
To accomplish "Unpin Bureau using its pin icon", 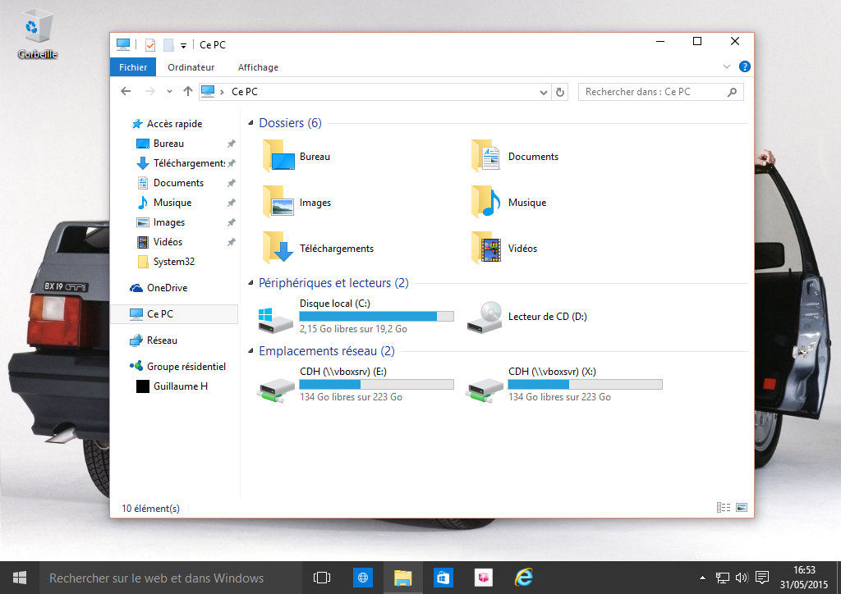I will pos(231,144).
